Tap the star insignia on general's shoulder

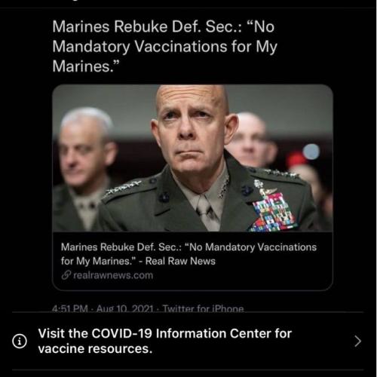(123, 188)
